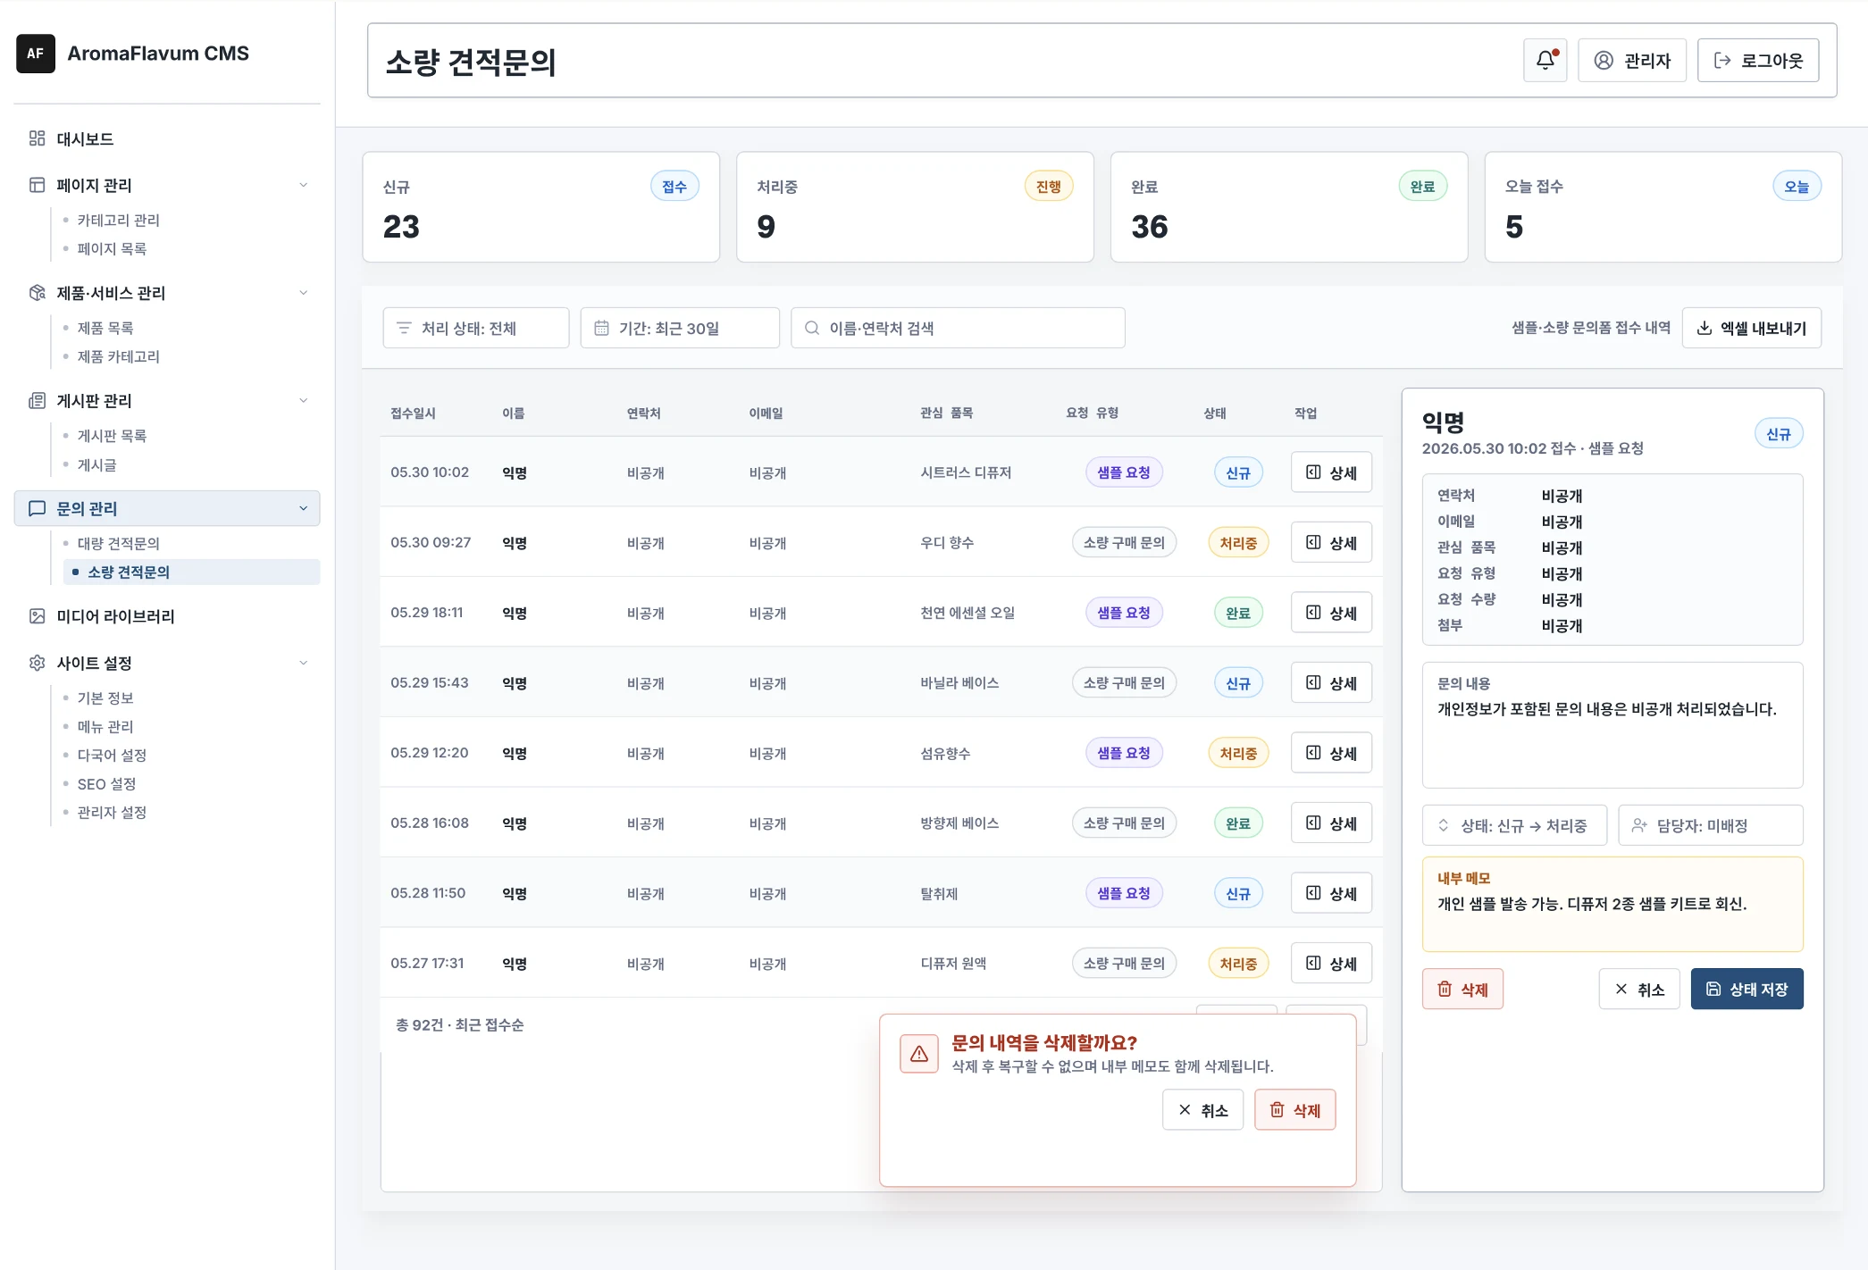Select 소량 견적문의 menu item
This screenshot has width=1868, height=1270.
tap(191, 572)
